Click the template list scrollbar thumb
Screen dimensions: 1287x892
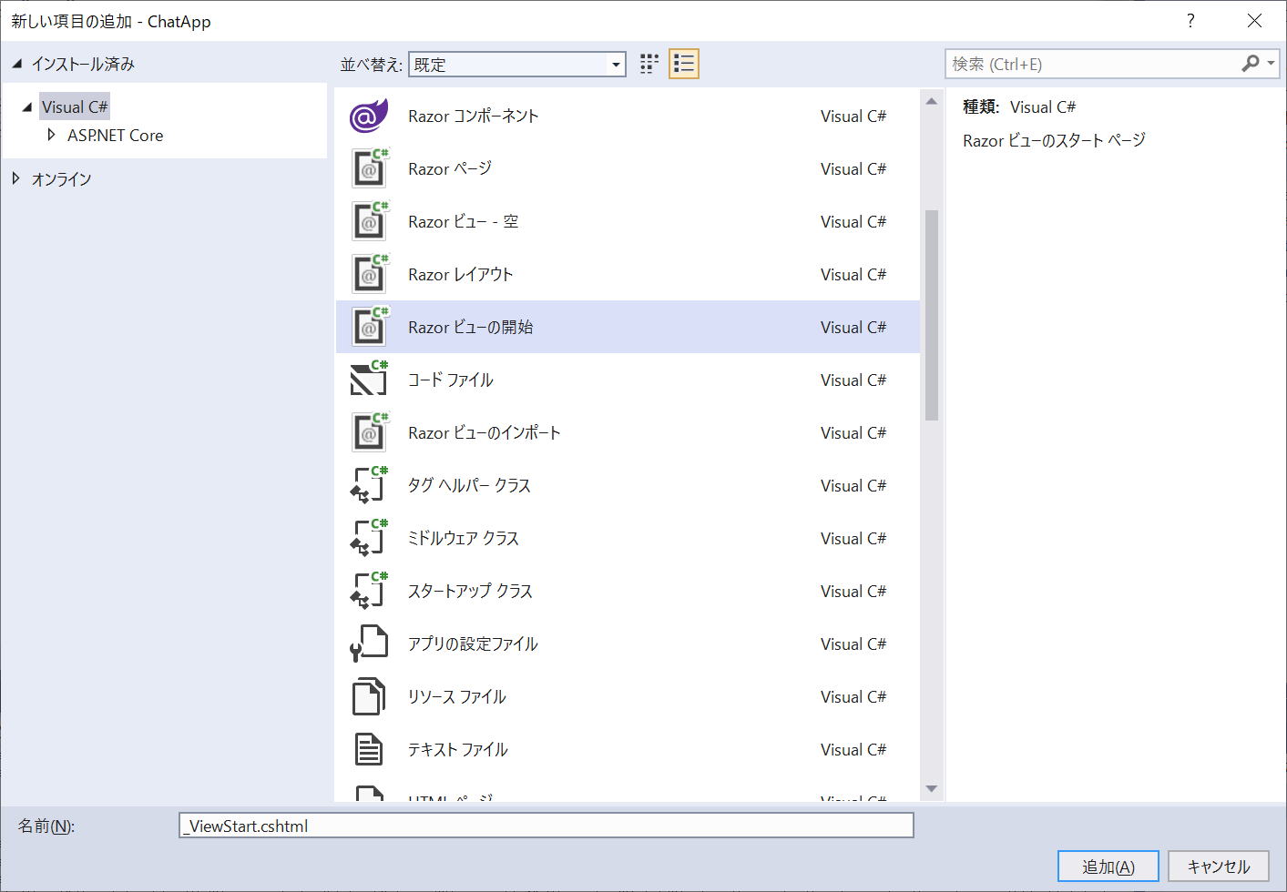931,315
